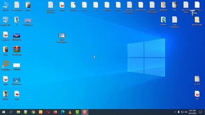Open the green notepad icon on taskbar
The image size is (205, 115).
26,112
